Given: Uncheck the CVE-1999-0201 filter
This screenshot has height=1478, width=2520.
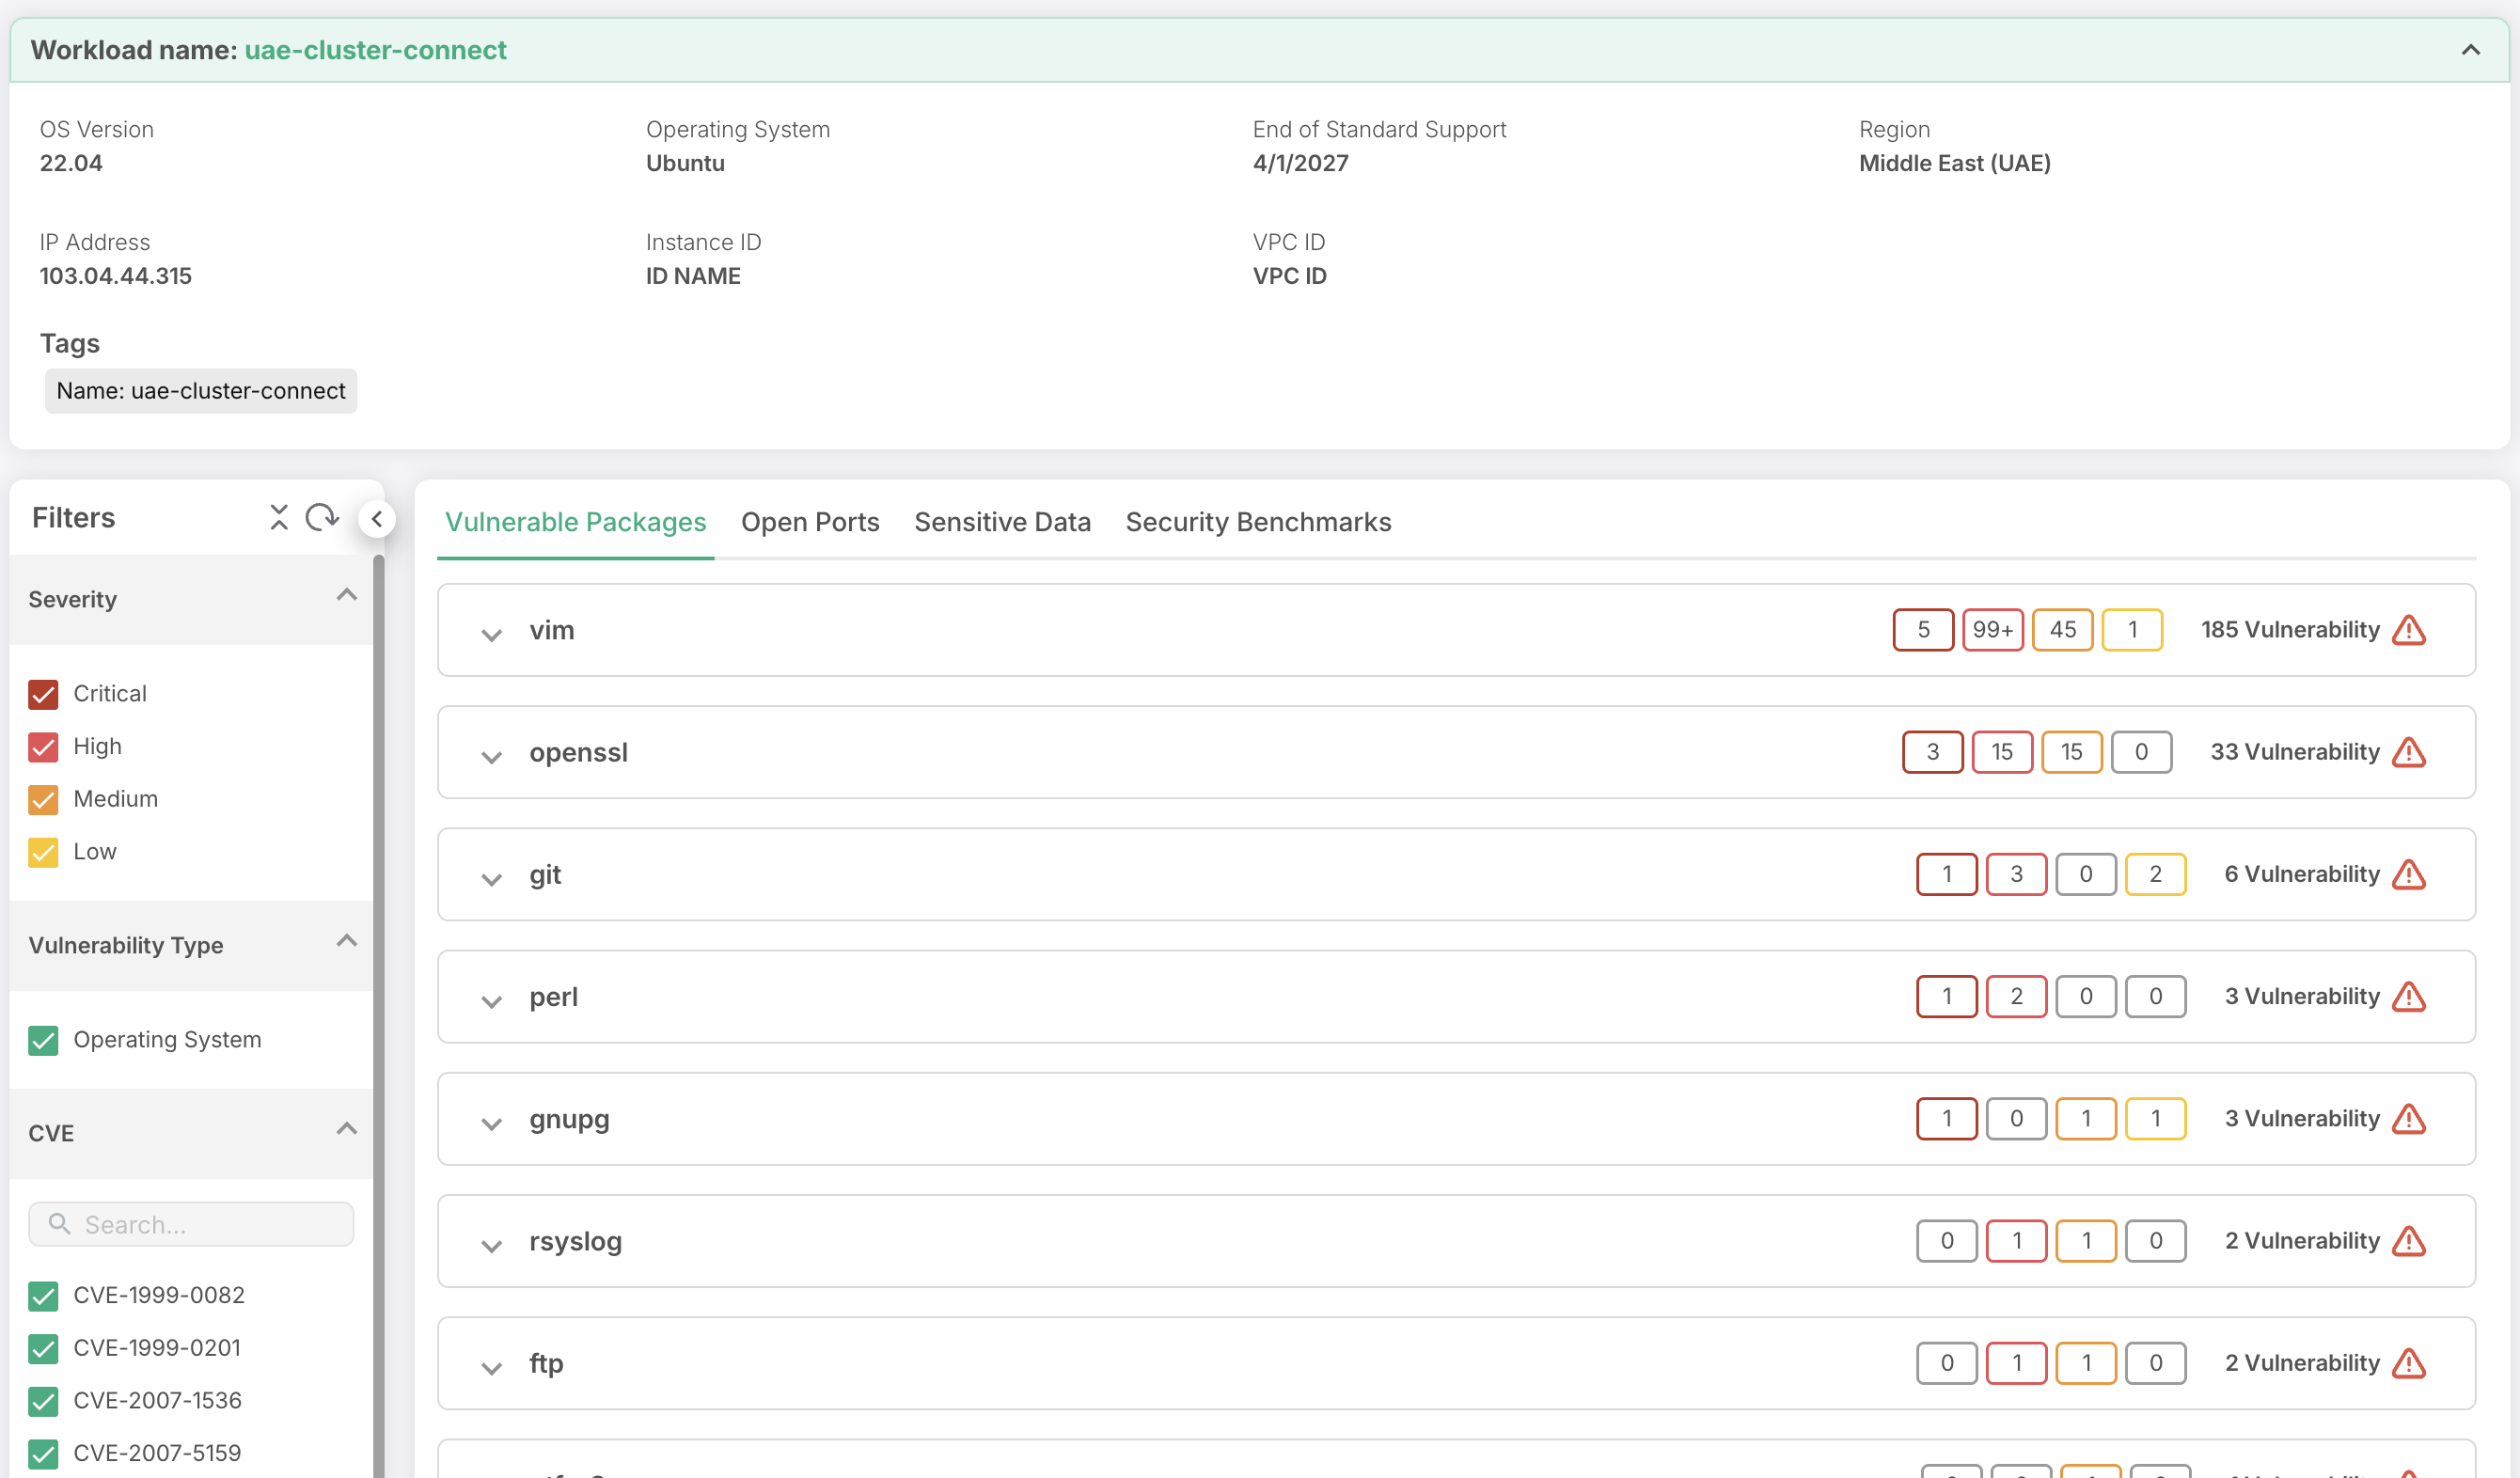Looking at the screenshot, I should pyautogui.click(x=43, y=1348).
